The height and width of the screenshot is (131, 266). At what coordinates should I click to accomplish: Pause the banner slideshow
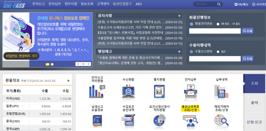[x=83, y=64]
